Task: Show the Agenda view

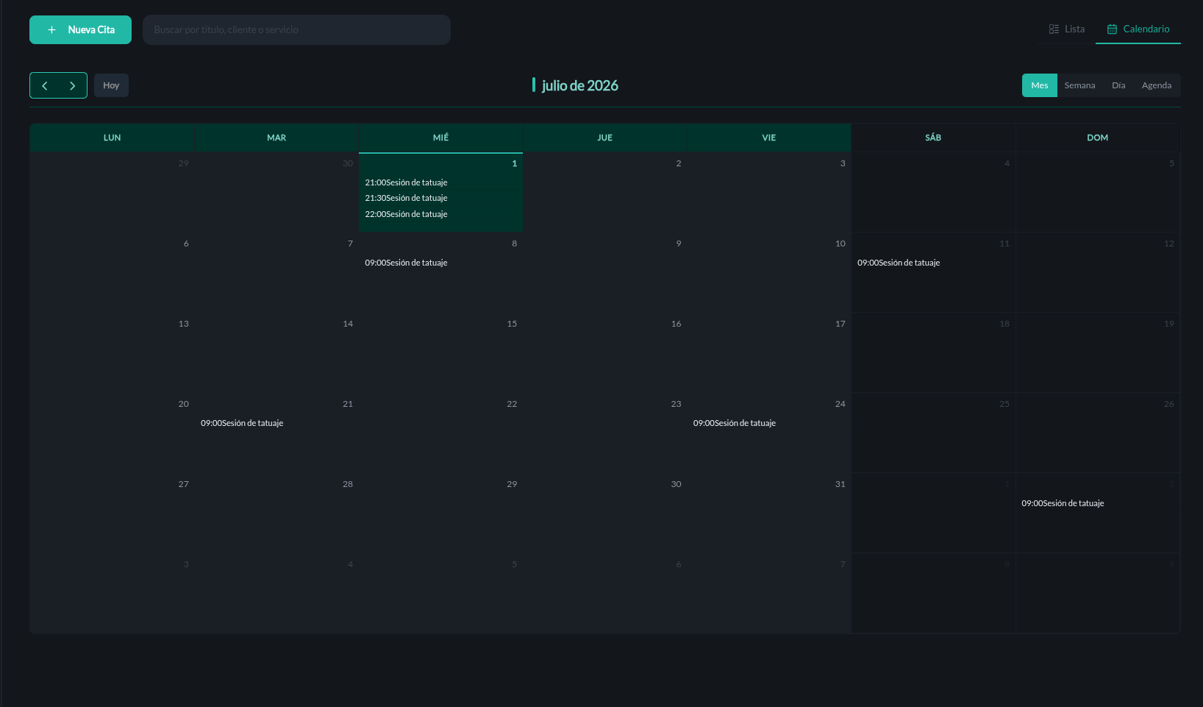Action: pyautogui.click(x=1157, y=85)
